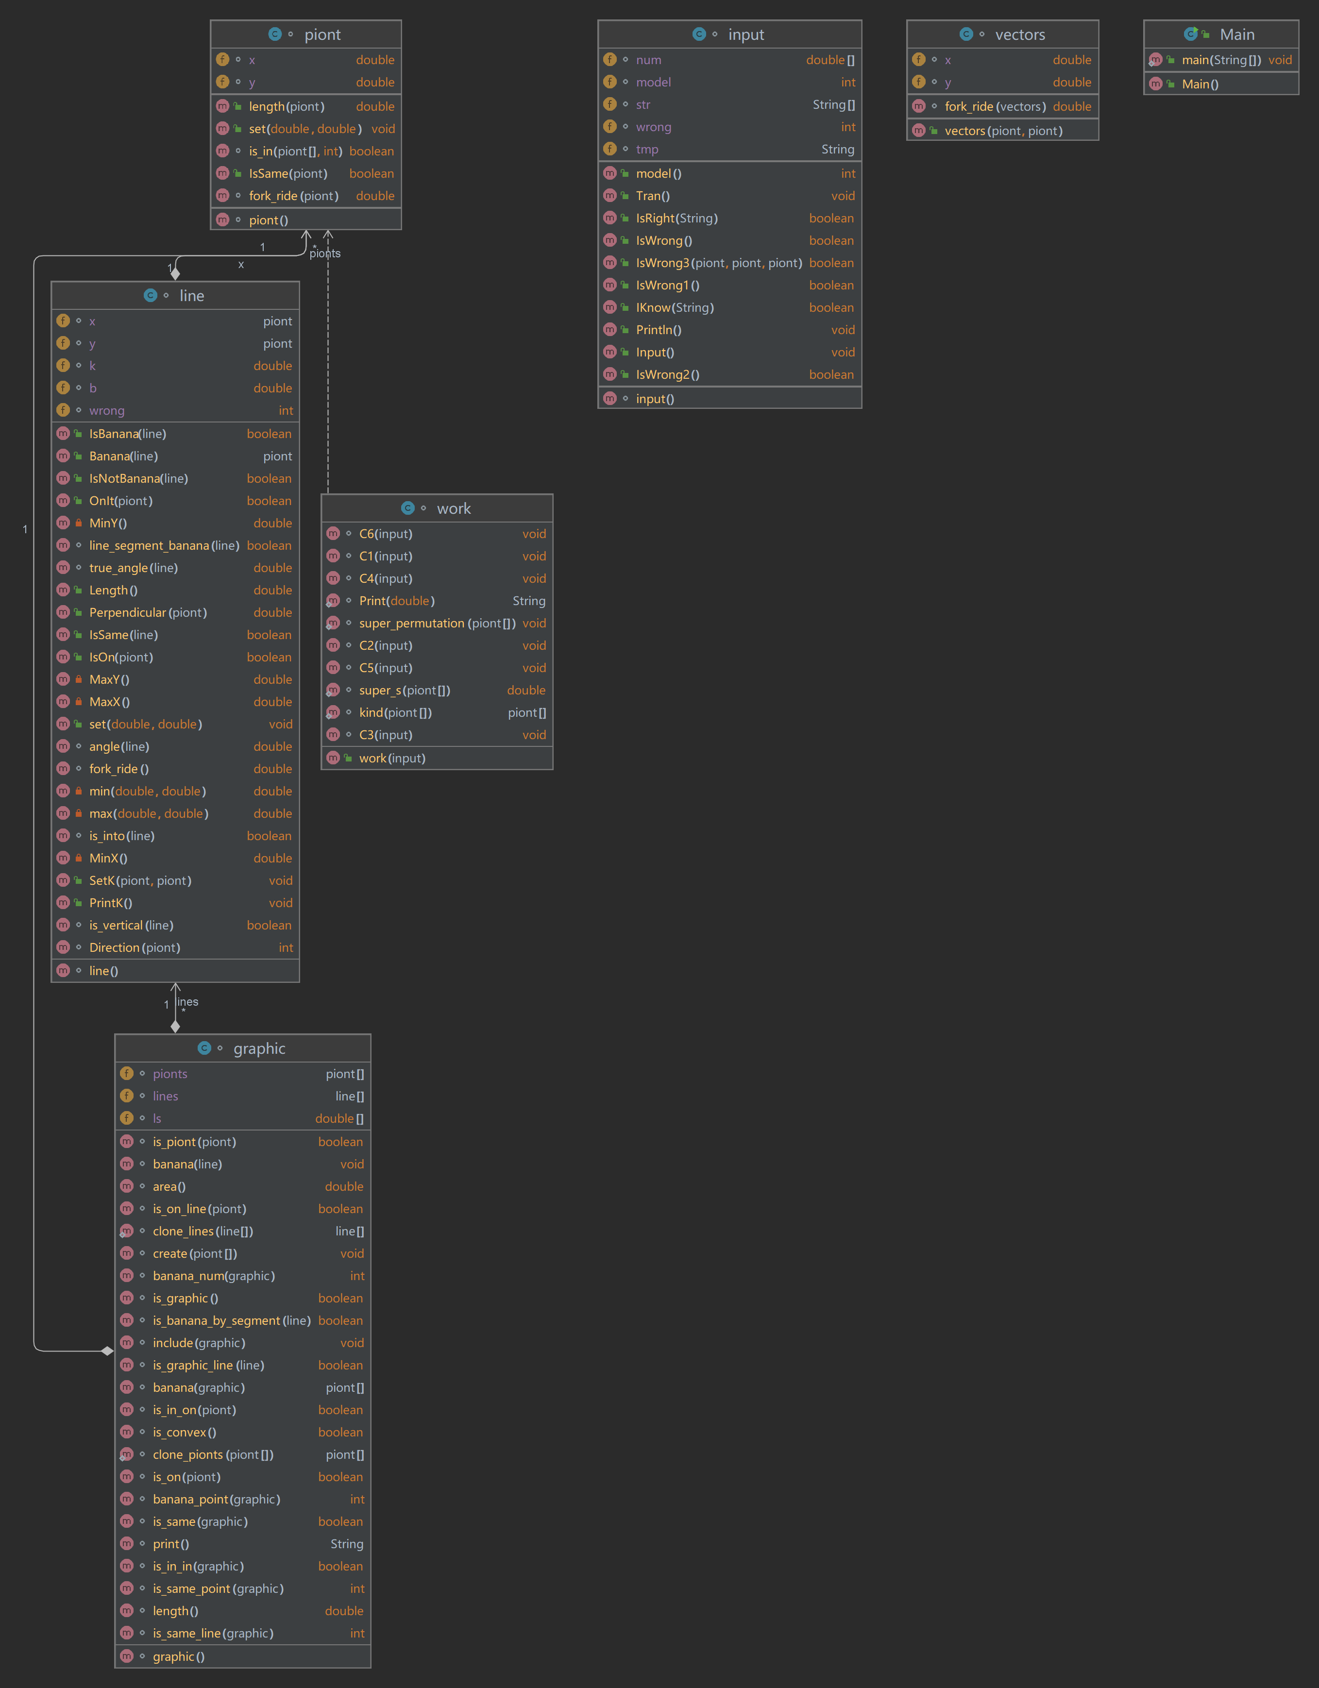Viewport: 1319px width, 1688px height.
Task: Click the wrong field in line class
Action: pyautogui.click(x=107, y=410)
